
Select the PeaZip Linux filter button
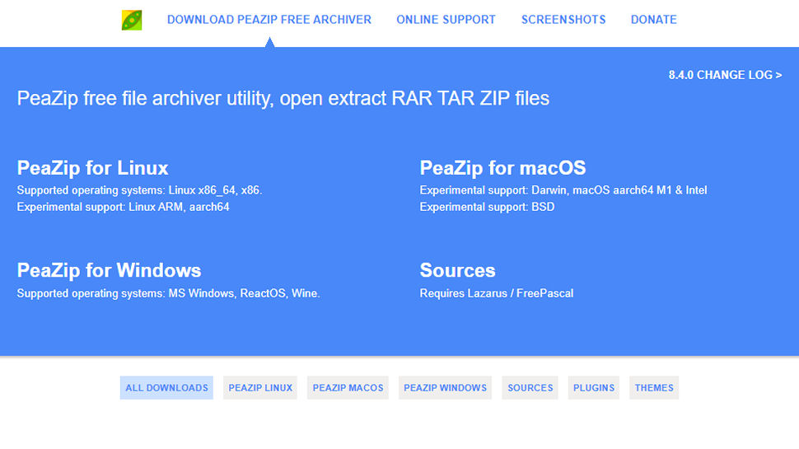[x=260, y=388]
